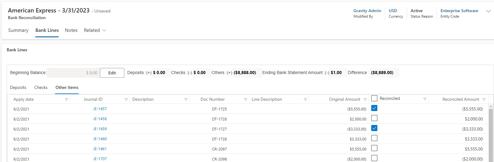This screenshot has width=494, height=162.
Task: Sort by Line Description column header
Action: pyautogui.click(x=267, y=99)
